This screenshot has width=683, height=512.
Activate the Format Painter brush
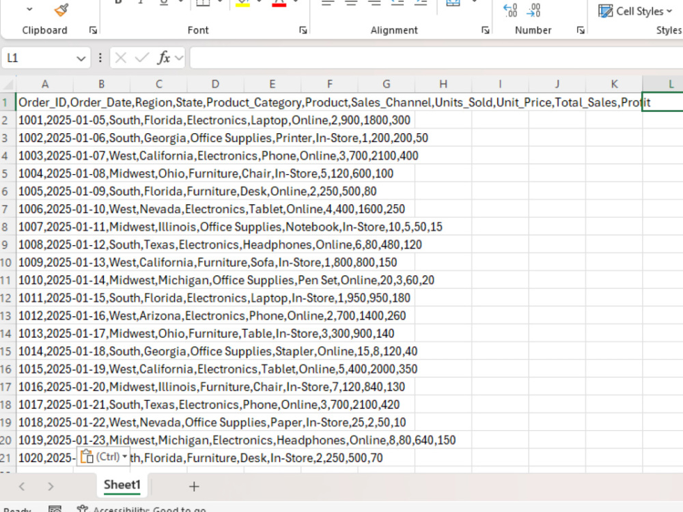point(61,10)
